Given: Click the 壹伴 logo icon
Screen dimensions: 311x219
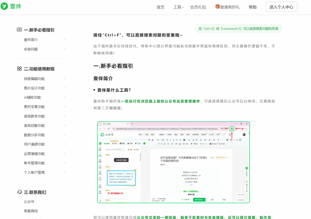Looking at the screenshot, I should pyautogui.click(x=4, y=6).
